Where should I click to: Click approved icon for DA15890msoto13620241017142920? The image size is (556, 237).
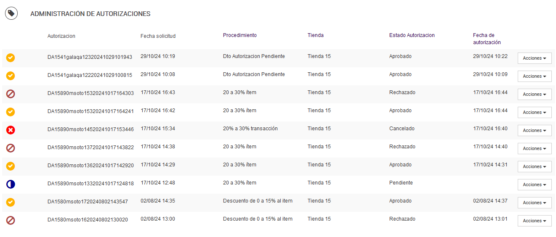[x=11, y=166]
